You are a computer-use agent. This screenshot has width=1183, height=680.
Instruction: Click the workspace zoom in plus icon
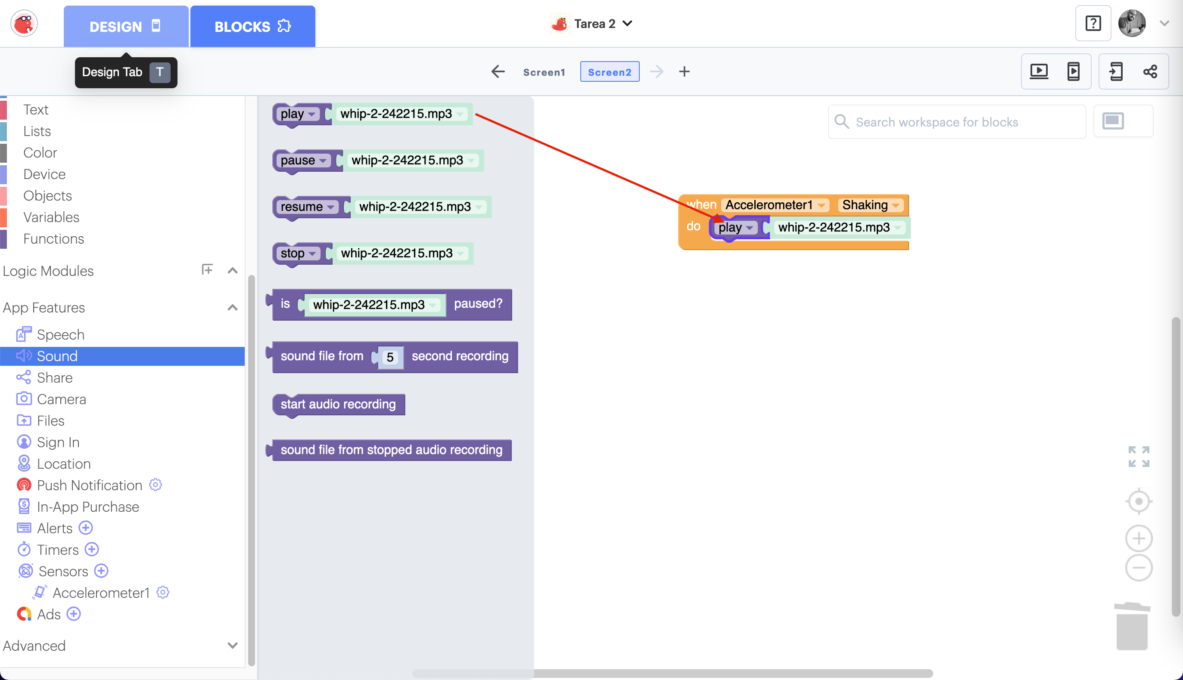tap(1139, 538)
